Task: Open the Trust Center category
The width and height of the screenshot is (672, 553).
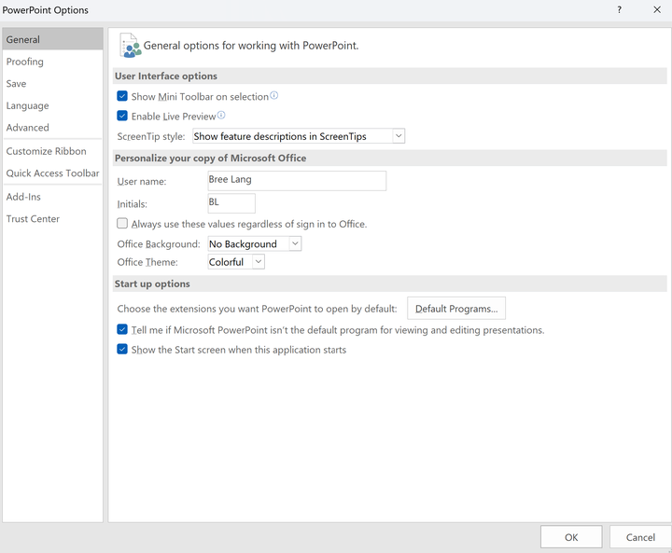Action: [x=52, y=218]
